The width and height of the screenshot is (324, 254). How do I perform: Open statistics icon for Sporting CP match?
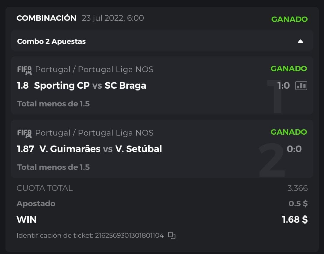click(301, 86)
